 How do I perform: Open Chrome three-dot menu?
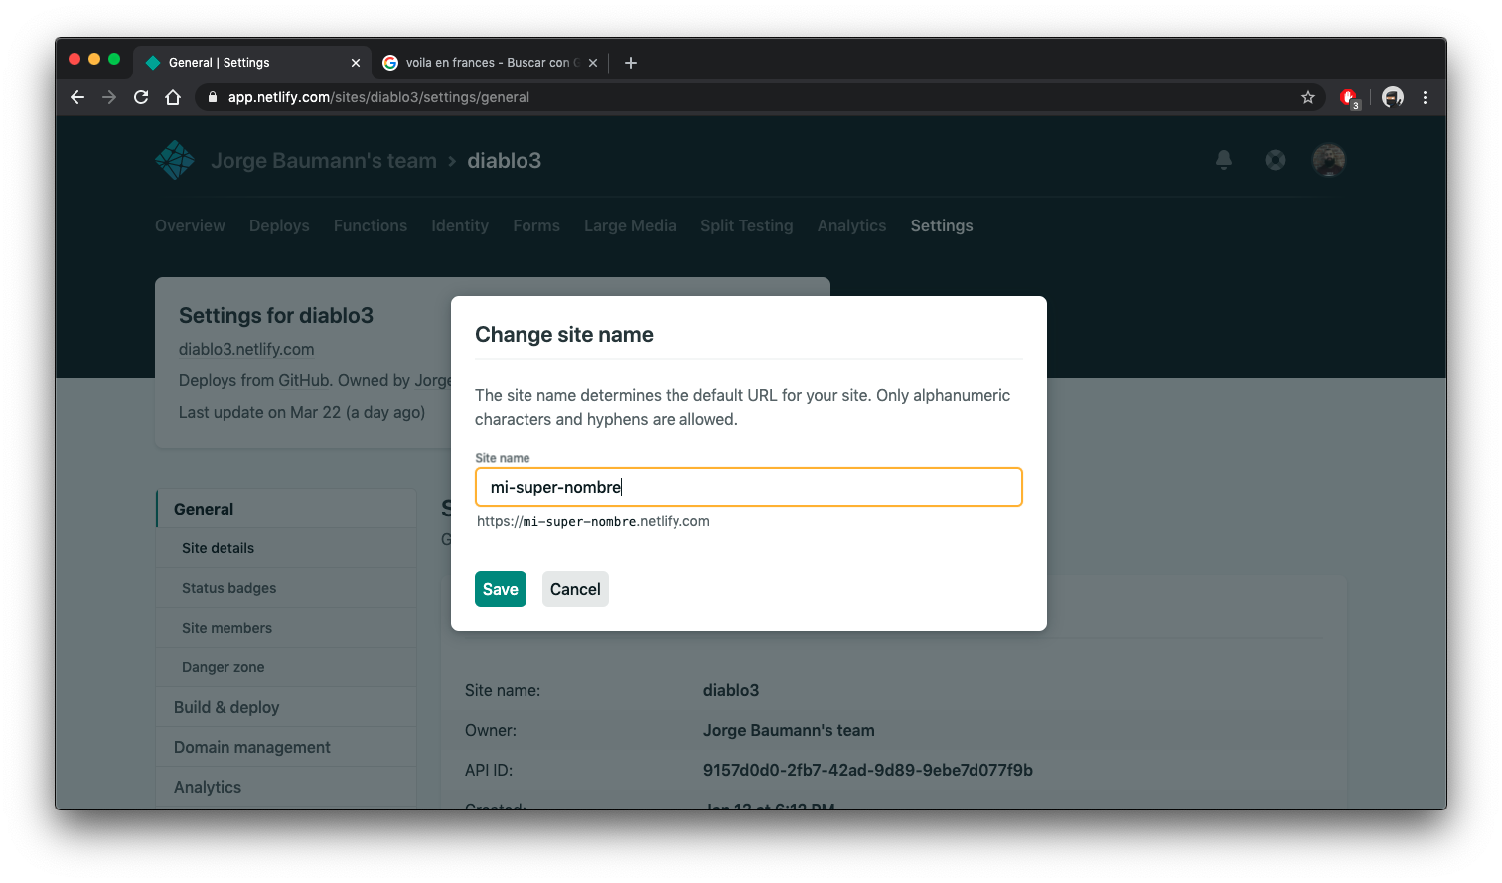1425,97
